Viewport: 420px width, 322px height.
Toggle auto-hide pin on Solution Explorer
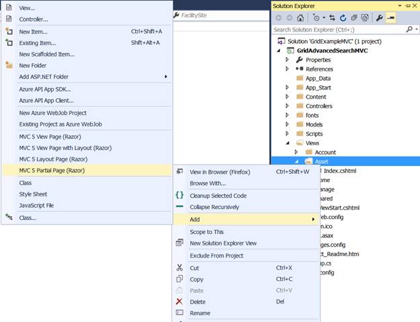[x=406, y=5]
